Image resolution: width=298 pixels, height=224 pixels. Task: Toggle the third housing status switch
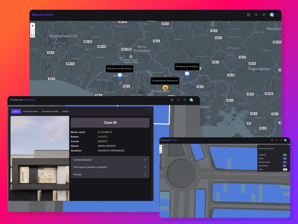285,162
